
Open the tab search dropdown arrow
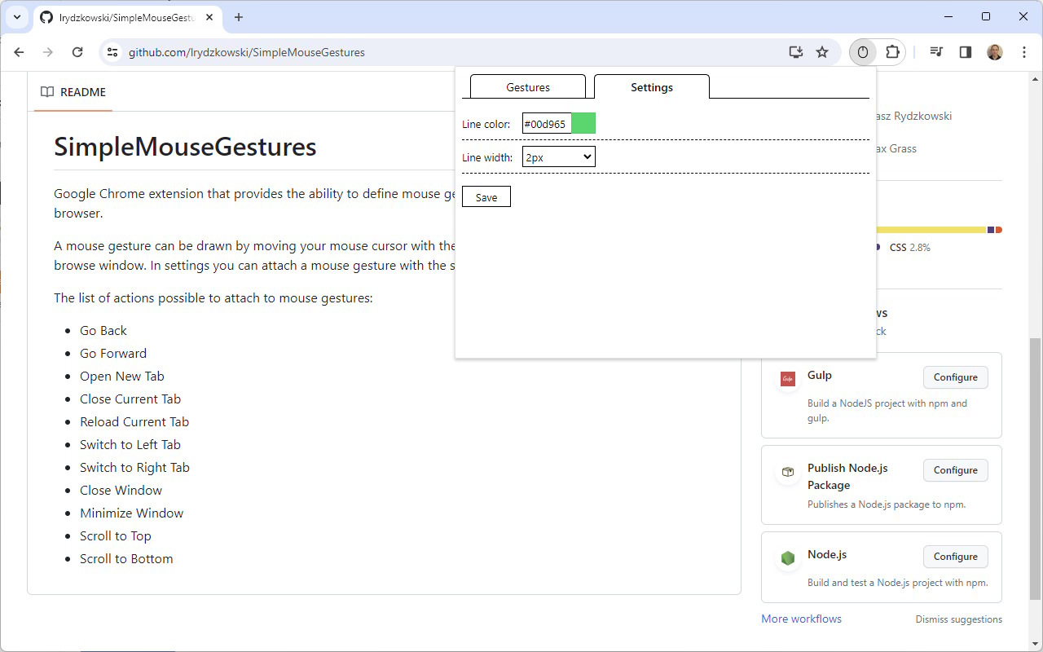17,17
